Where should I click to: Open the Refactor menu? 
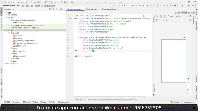click(x=41, y=2)
